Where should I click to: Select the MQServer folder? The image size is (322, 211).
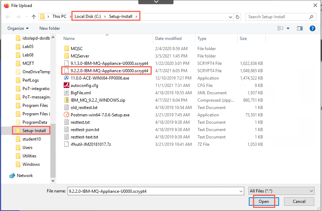point(80,56)
